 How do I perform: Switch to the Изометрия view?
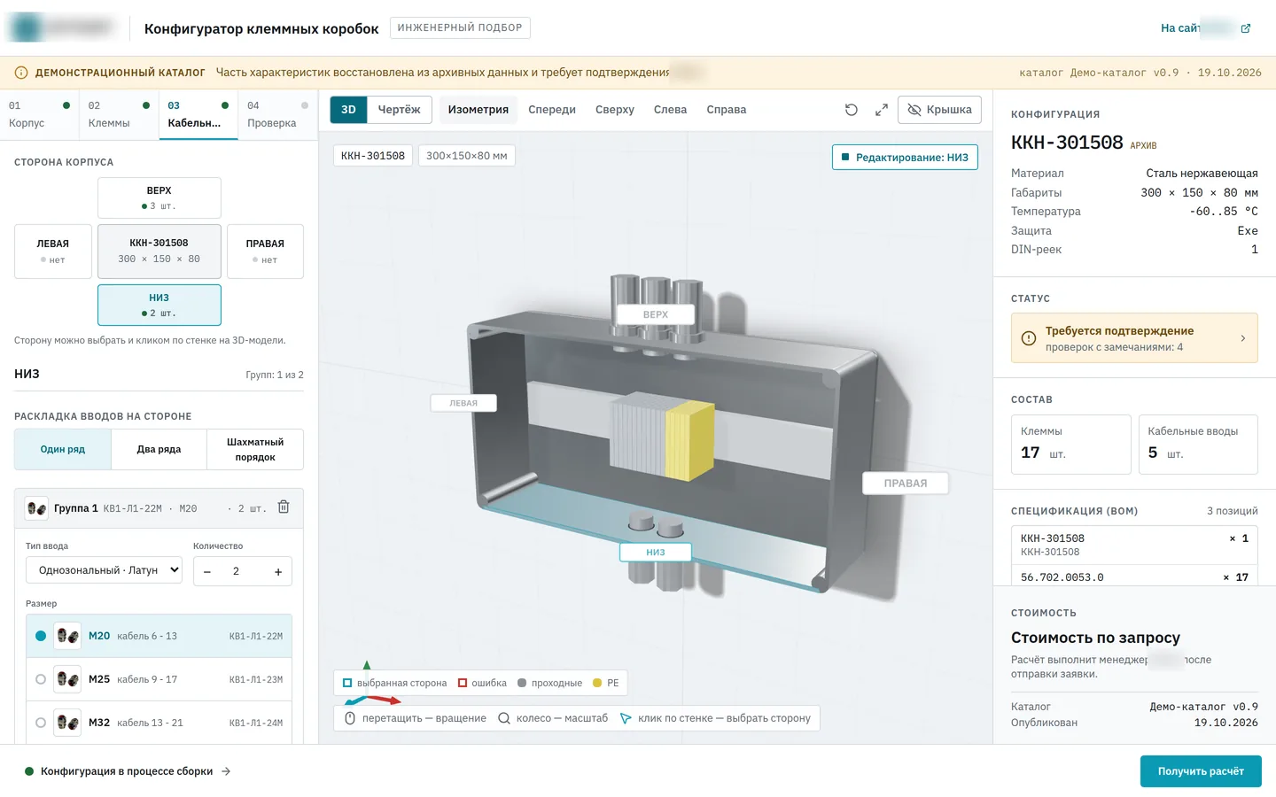(478, 110)
